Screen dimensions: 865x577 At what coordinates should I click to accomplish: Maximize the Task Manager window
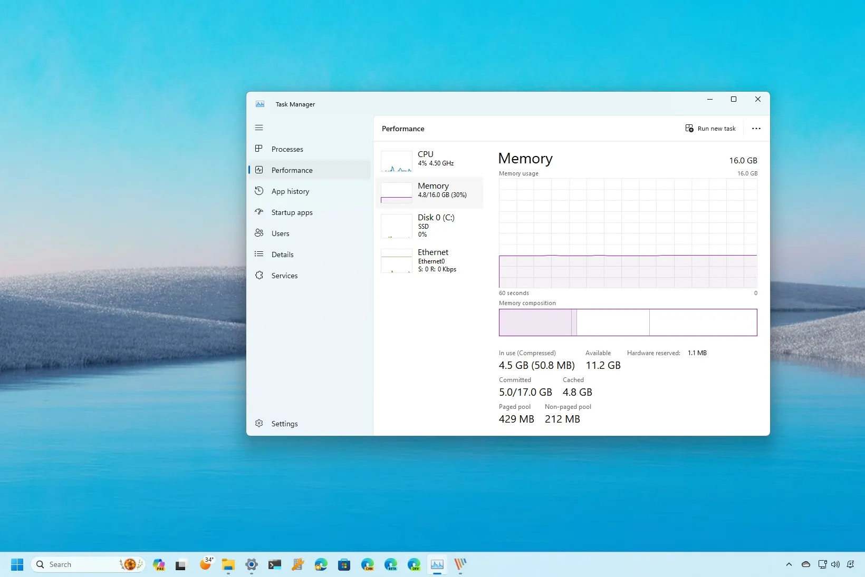tap(734, 99)
